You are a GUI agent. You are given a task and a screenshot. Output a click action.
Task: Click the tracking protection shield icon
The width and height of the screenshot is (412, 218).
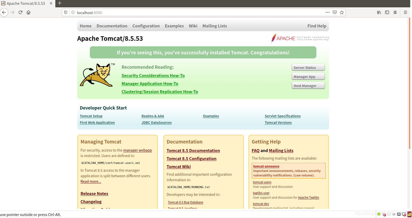point(66,12)
